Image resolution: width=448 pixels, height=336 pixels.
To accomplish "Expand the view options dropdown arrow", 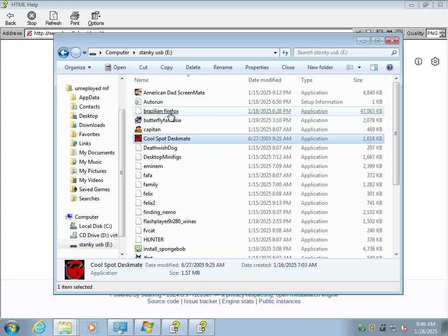I will pyautogui.click(x=359, y=67).
